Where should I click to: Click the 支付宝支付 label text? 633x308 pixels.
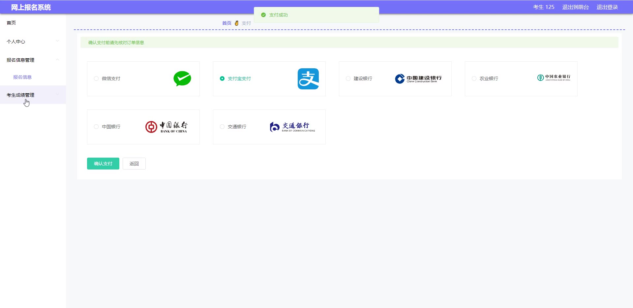[x=239, y=78]
